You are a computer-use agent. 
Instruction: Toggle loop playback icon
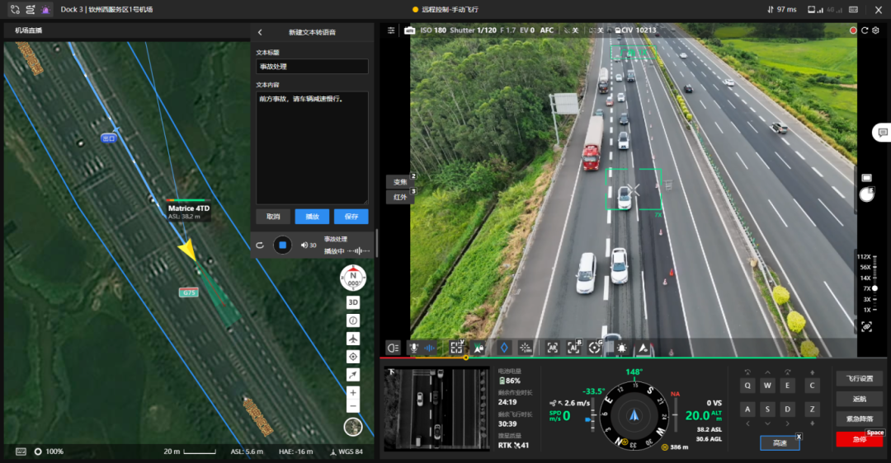tap(260, 245)
